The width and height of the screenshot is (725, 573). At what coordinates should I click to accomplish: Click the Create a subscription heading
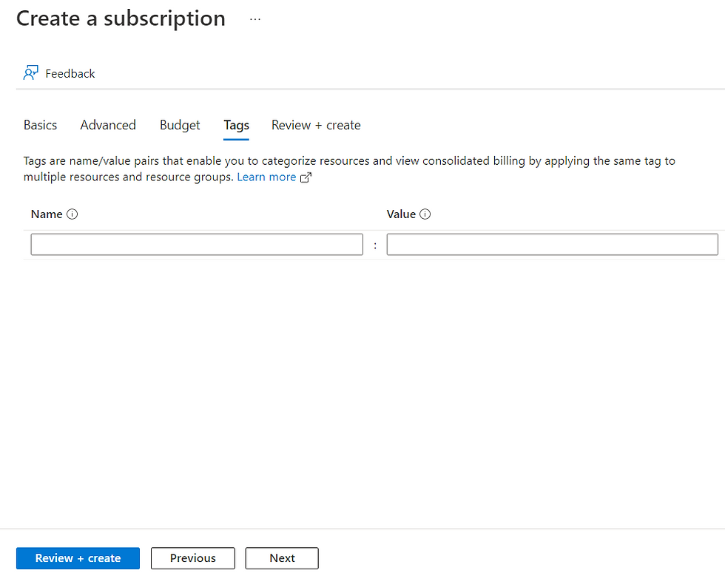[121, 18]
